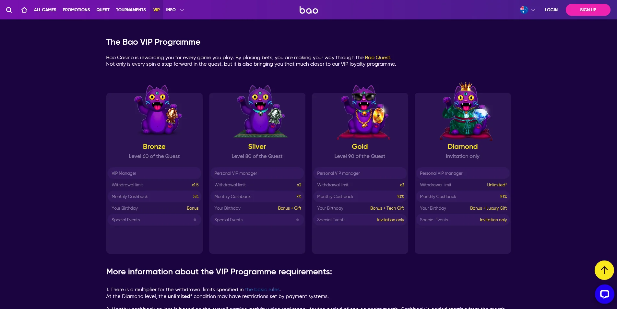The image size is (617, 309).
Task: Click the Bao logo in the header
Action: point(308,10)
